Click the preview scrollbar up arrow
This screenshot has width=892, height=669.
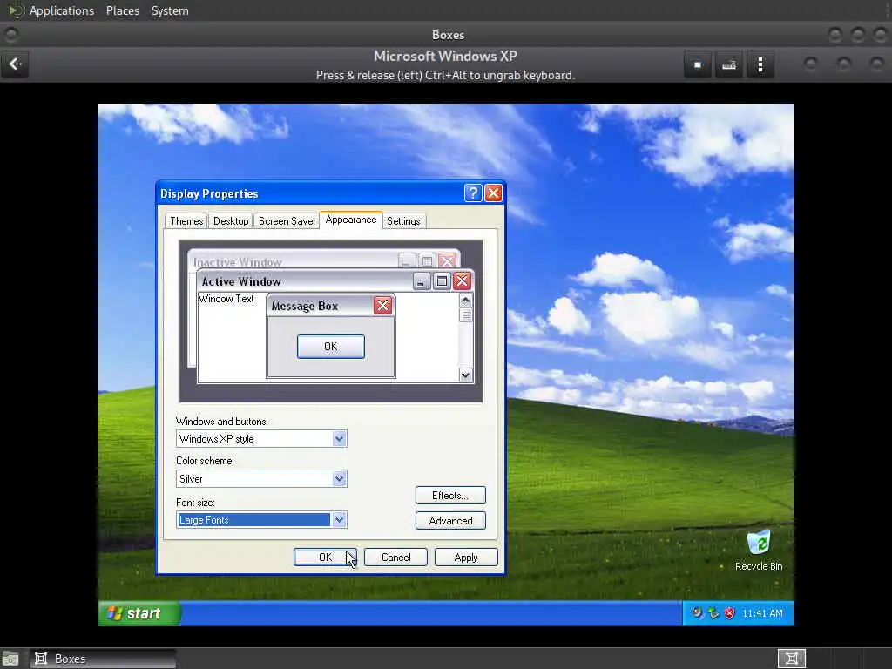point(465,300)
